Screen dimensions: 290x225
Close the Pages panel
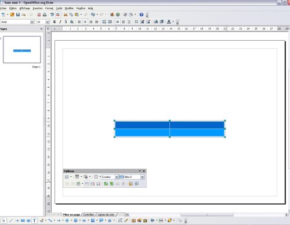pyautogui.click(x=41, y=29)
